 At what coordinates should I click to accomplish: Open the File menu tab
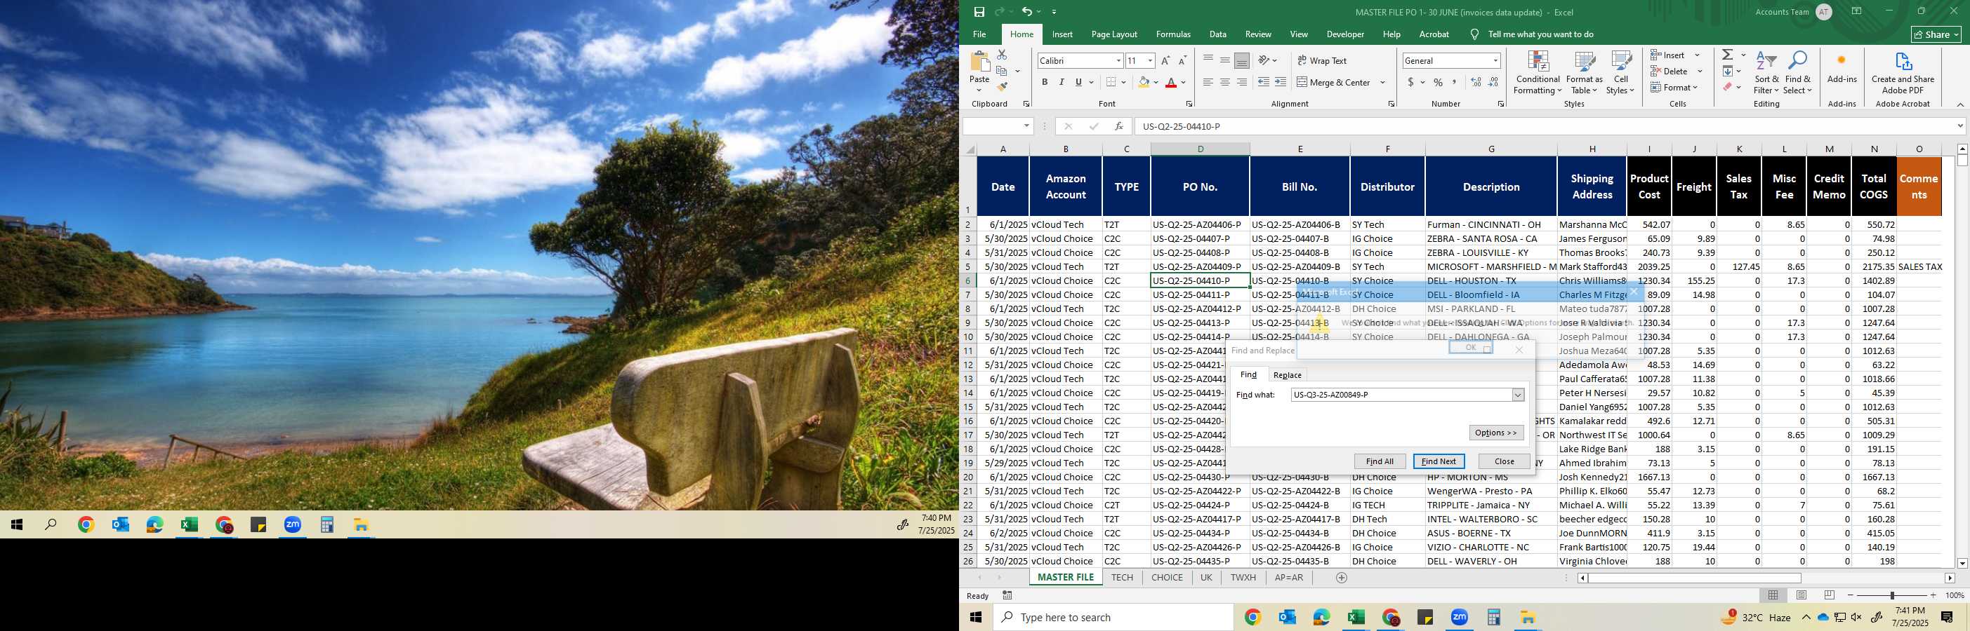[x=979, y=34]
